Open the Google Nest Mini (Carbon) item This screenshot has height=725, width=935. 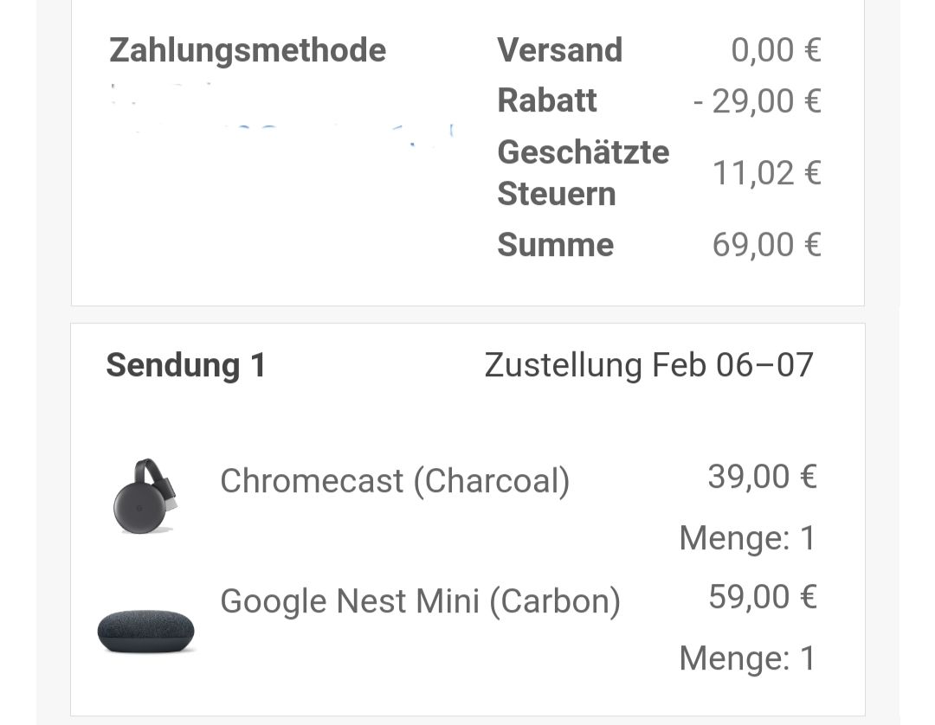click(421, 600)
